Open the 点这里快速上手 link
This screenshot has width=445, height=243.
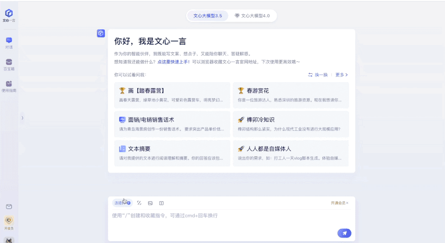click(173, 62)
